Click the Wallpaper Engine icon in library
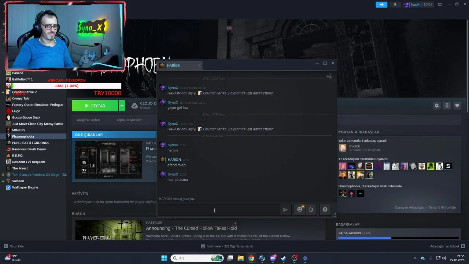This screenshot has width=469, height=264. tap(8, 187)
